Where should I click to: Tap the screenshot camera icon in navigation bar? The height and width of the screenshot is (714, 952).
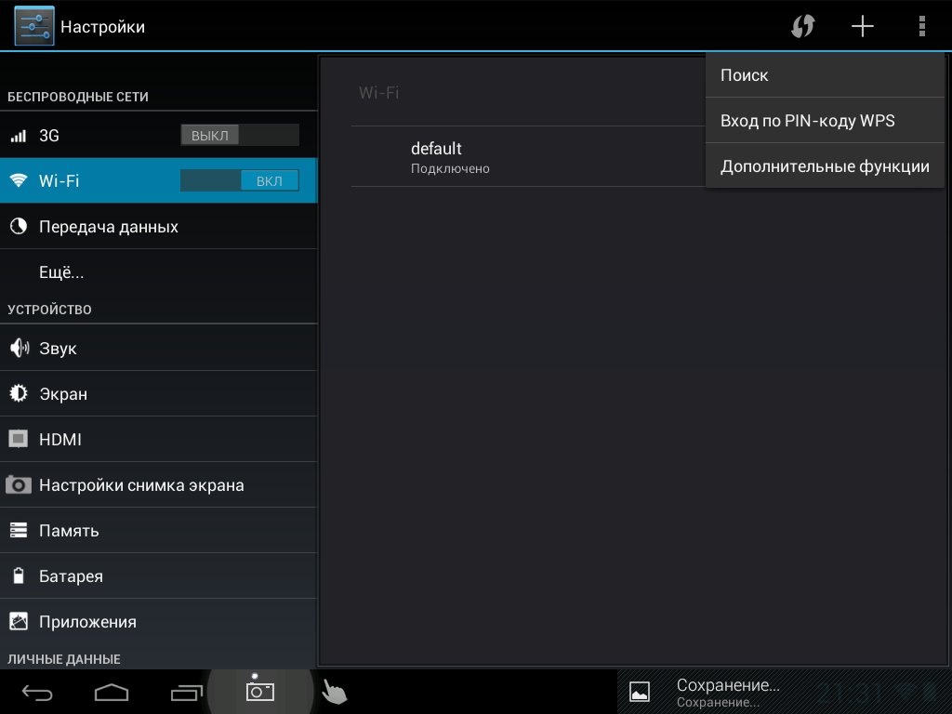click(x=259, y=690)
